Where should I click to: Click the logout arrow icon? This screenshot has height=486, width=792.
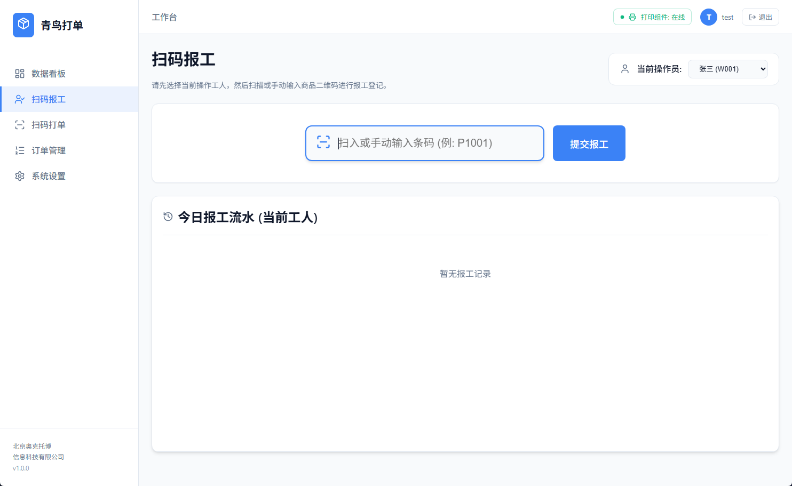click(753, 17)
